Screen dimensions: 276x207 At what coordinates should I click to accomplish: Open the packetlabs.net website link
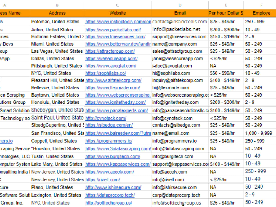[113, 30]
